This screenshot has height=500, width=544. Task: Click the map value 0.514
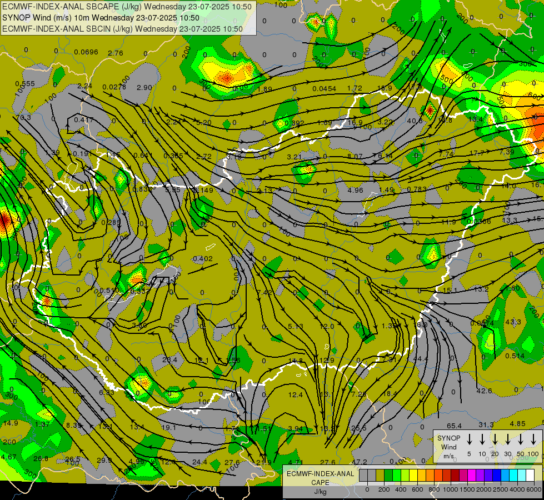[x=515, y=356]
